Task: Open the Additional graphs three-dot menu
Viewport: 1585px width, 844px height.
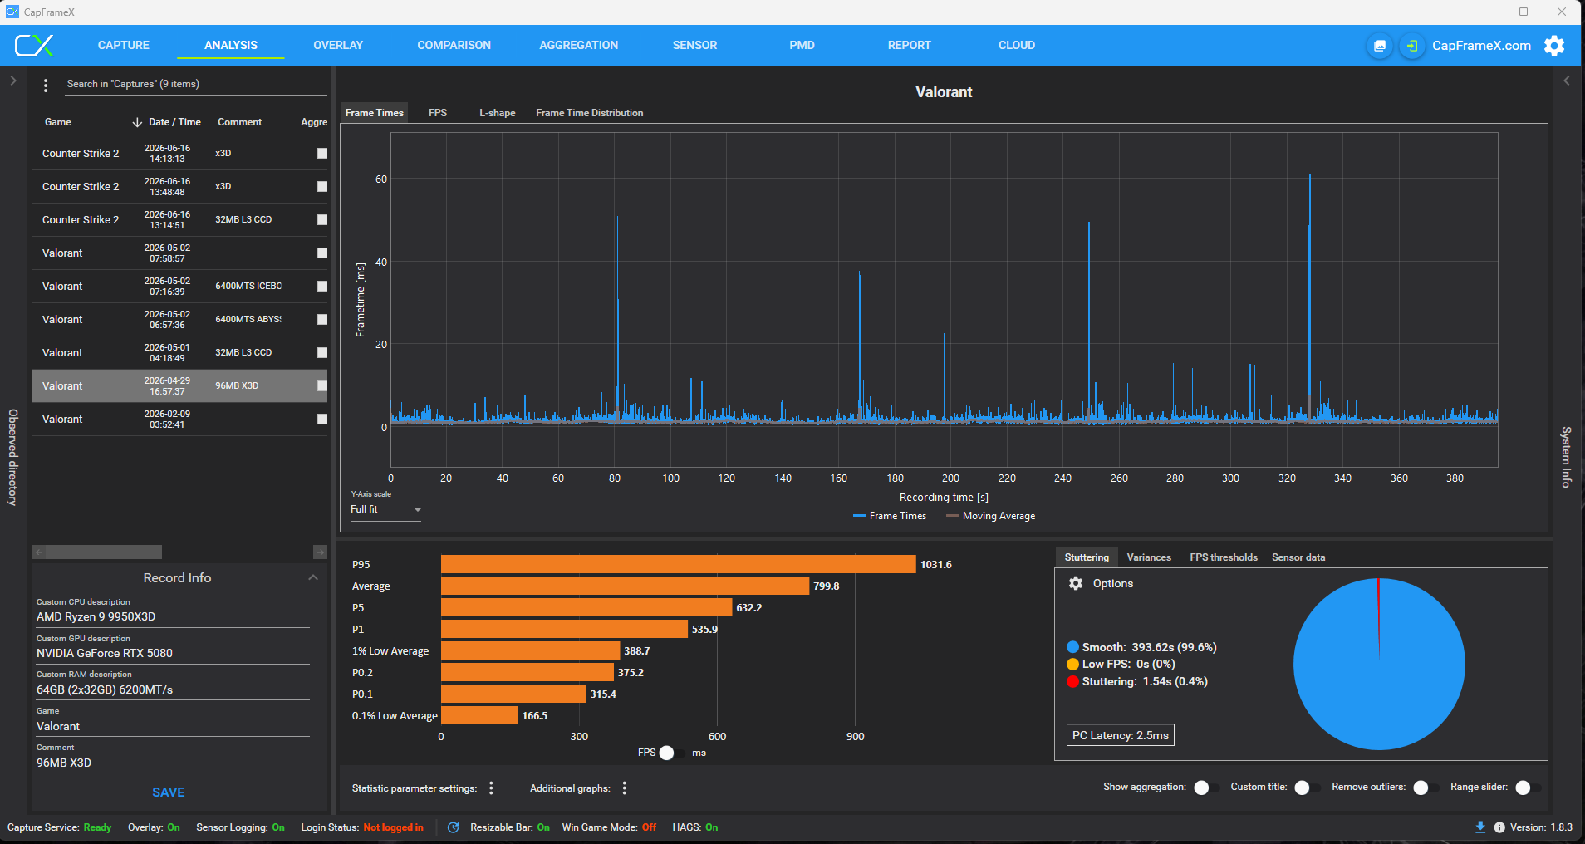Action: [625, 788]
